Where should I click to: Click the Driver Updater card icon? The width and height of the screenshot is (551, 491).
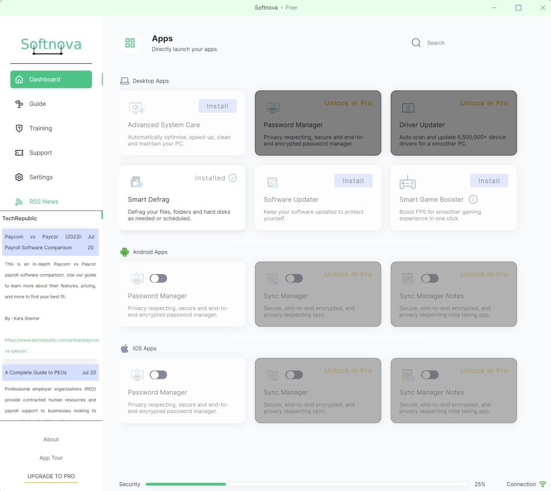(x=408, y=107)
